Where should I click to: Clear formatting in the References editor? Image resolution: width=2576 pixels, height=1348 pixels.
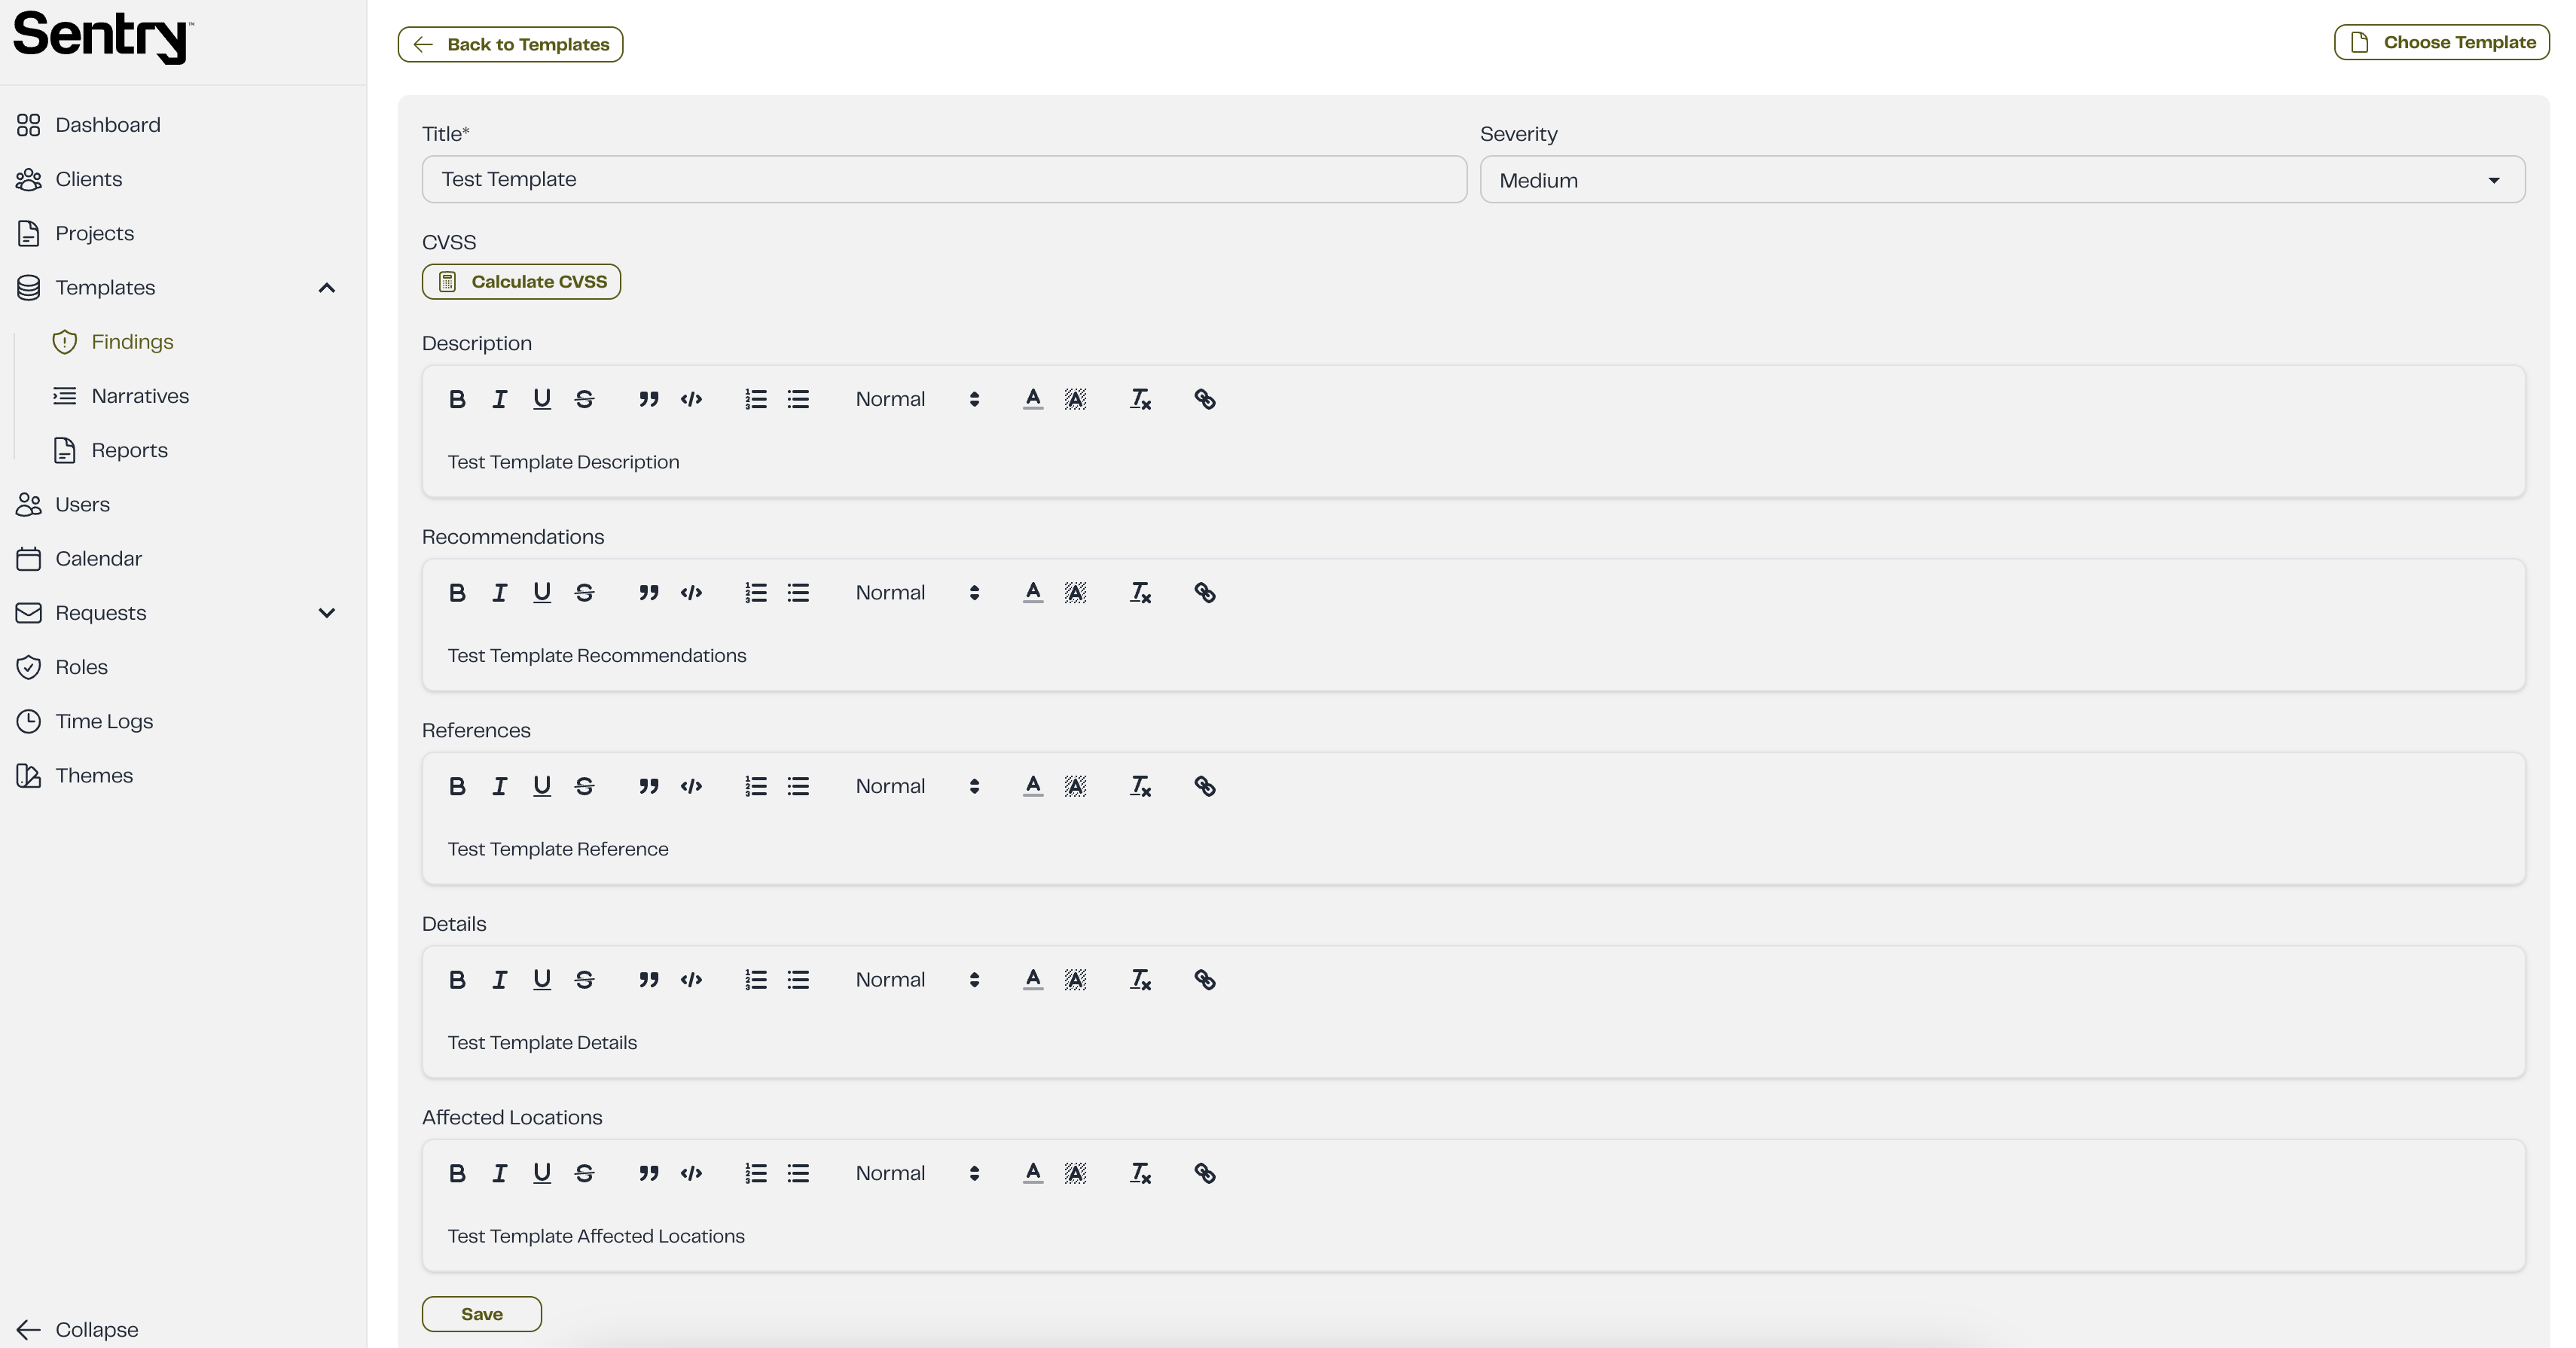tap(1140, 786)
